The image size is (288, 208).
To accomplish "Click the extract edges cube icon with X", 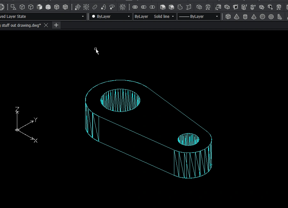I will click(270, 7).
